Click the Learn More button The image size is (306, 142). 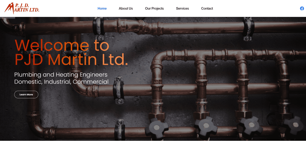point(26,94)
